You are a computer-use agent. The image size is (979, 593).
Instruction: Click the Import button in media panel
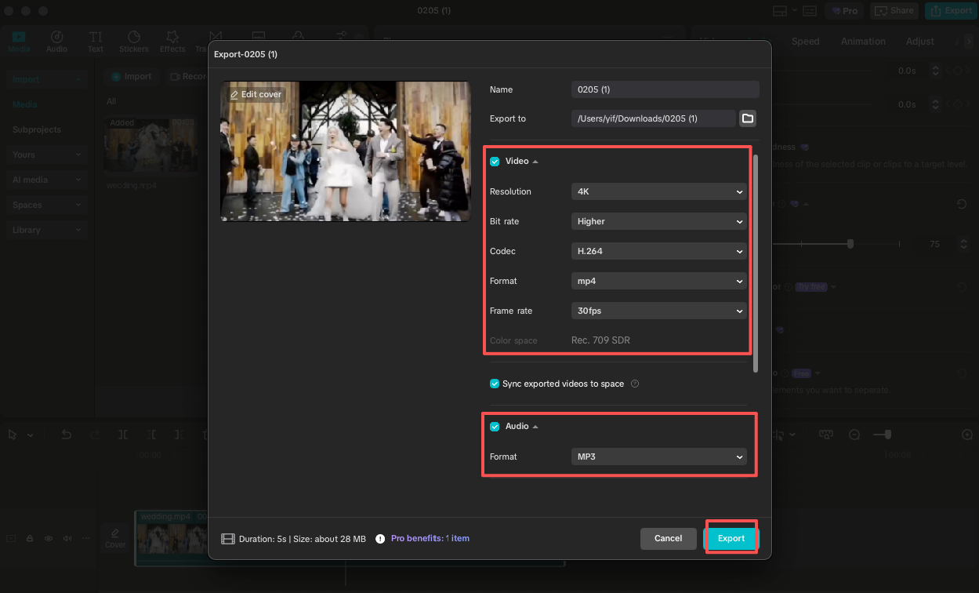[131, 76]
